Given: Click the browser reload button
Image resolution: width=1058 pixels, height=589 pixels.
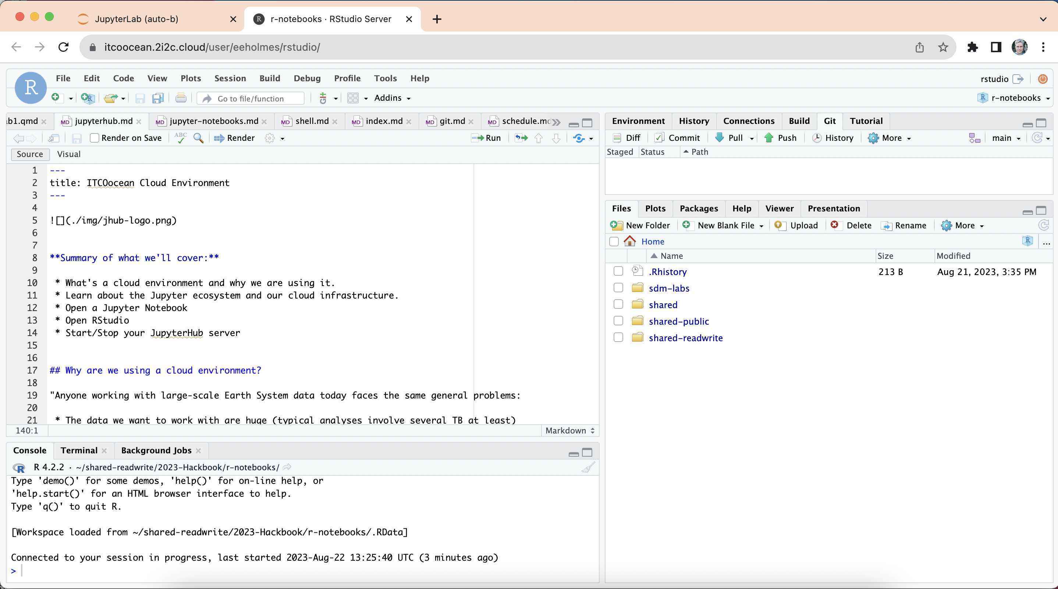Looking at the screenshot, I should (x=63, y=47).
